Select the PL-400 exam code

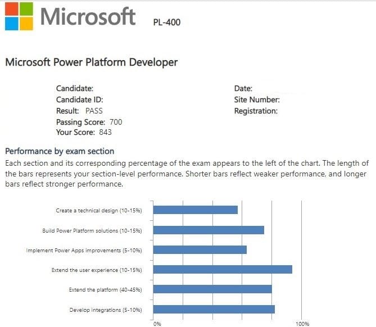pyautogui.click(x=167, y=22)
